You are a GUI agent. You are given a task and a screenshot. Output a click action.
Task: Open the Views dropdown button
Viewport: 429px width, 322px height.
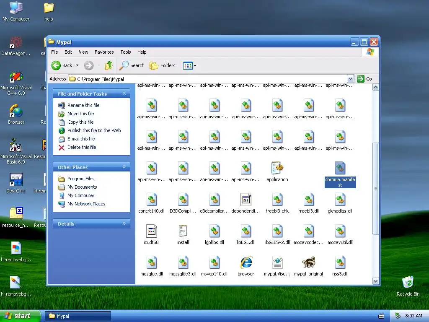pyautogui.click(x=190, y=66)
